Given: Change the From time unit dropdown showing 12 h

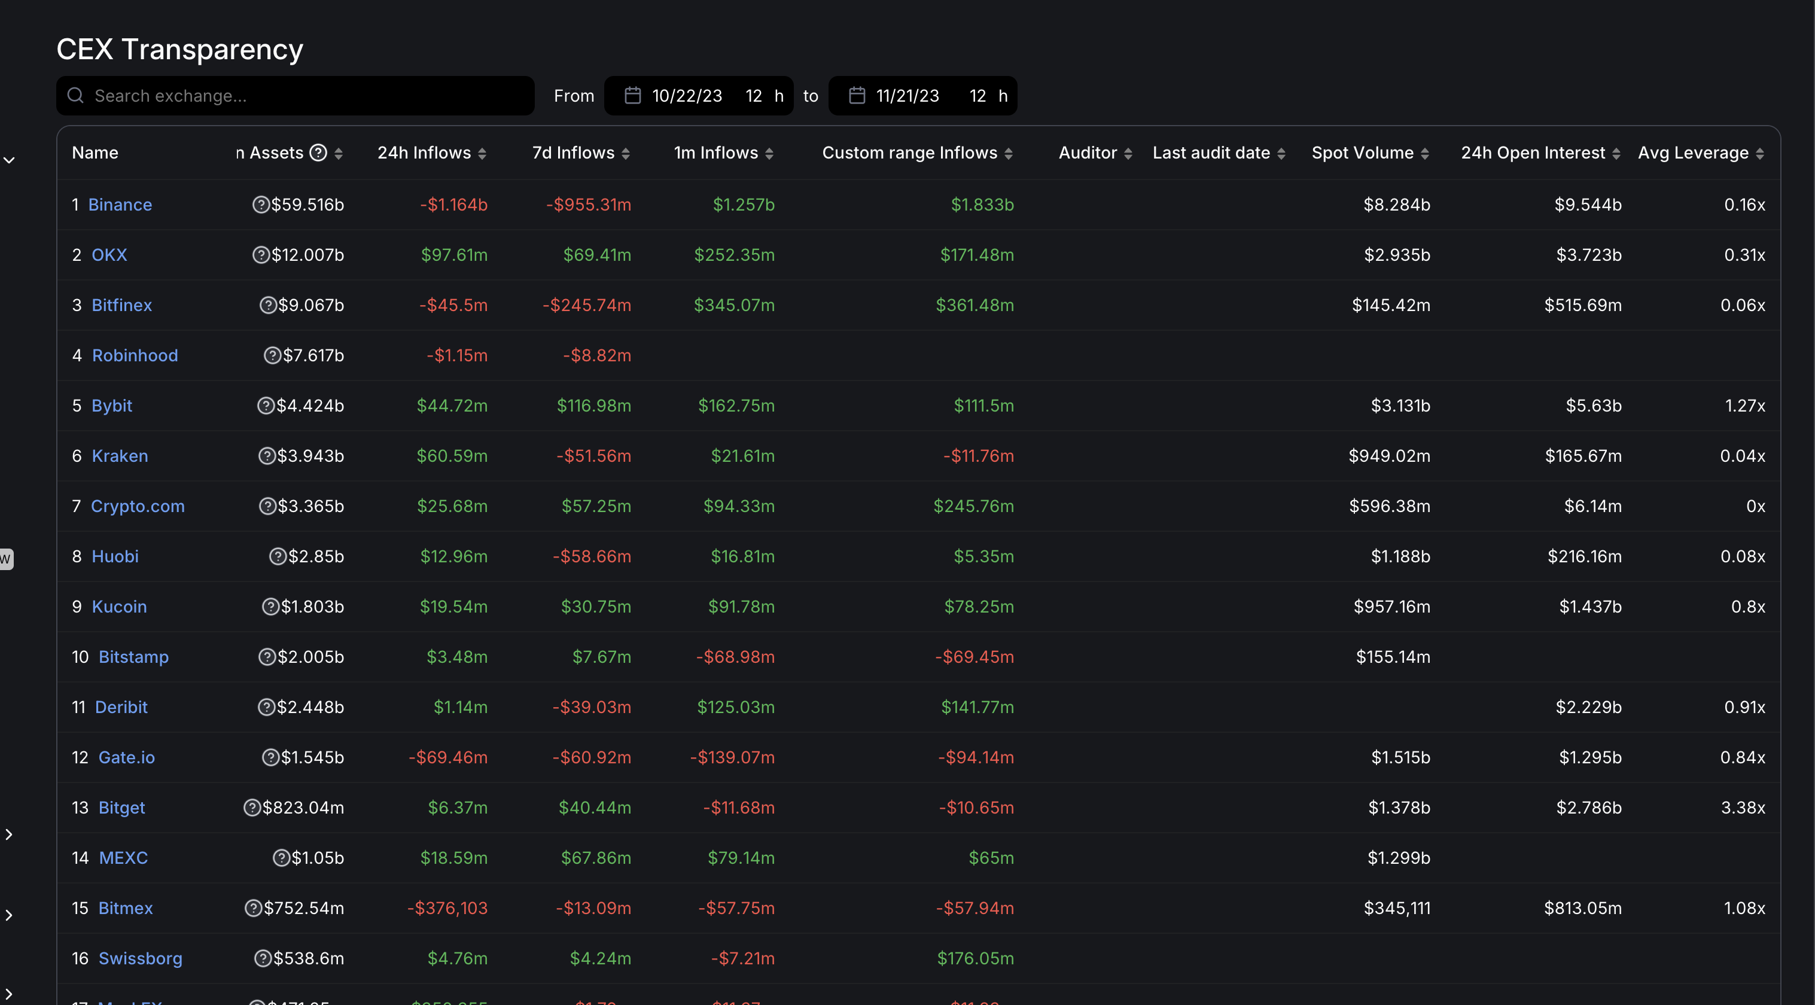Looking at the screenshot, I should click(765, 95).
